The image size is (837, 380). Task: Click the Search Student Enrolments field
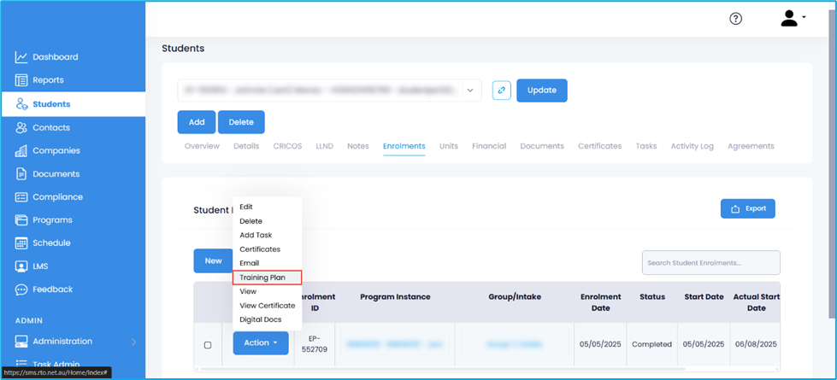click(x=710, y=262)
